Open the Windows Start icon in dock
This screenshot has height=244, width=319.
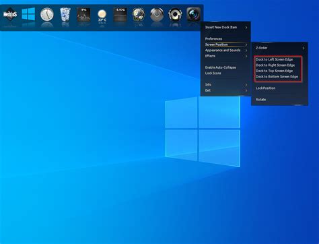[28, 14]
